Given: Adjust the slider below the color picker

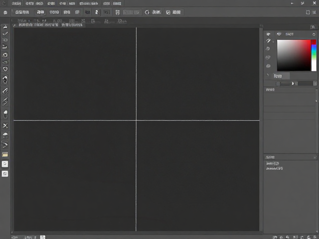Looking at the screenshot, I should pos(296,83).
